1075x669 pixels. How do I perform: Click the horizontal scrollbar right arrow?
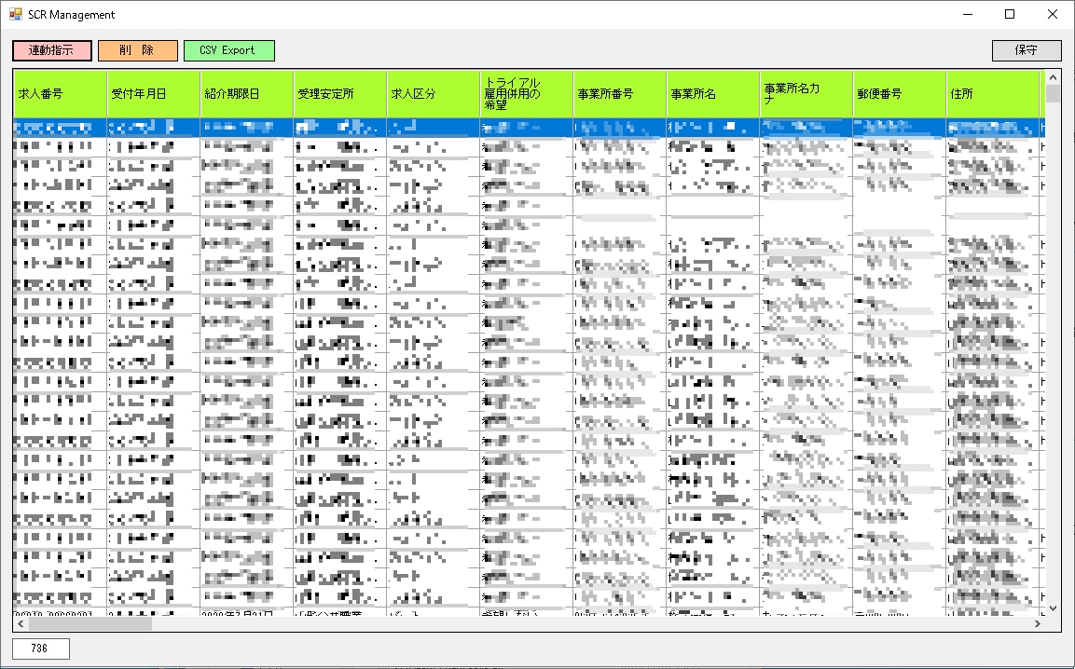1038,623
